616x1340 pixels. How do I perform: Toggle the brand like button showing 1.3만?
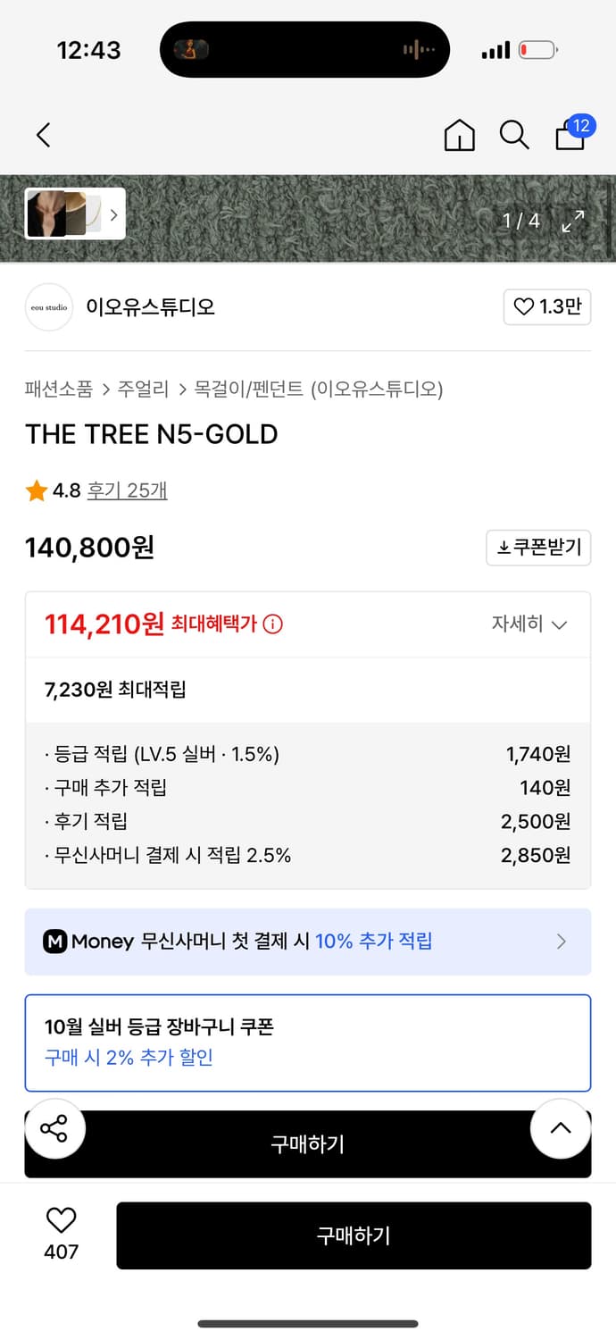click(x=547, y=307)
